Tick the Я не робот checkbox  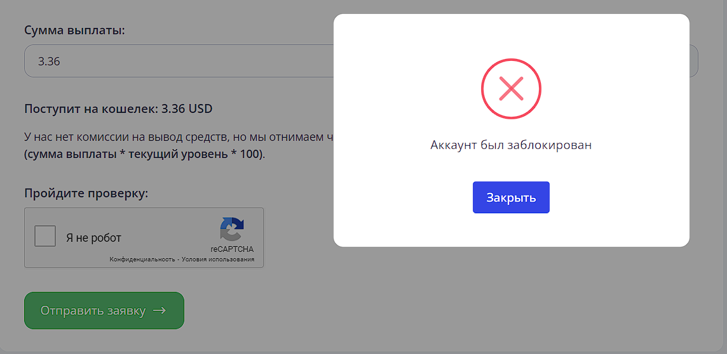45,236
